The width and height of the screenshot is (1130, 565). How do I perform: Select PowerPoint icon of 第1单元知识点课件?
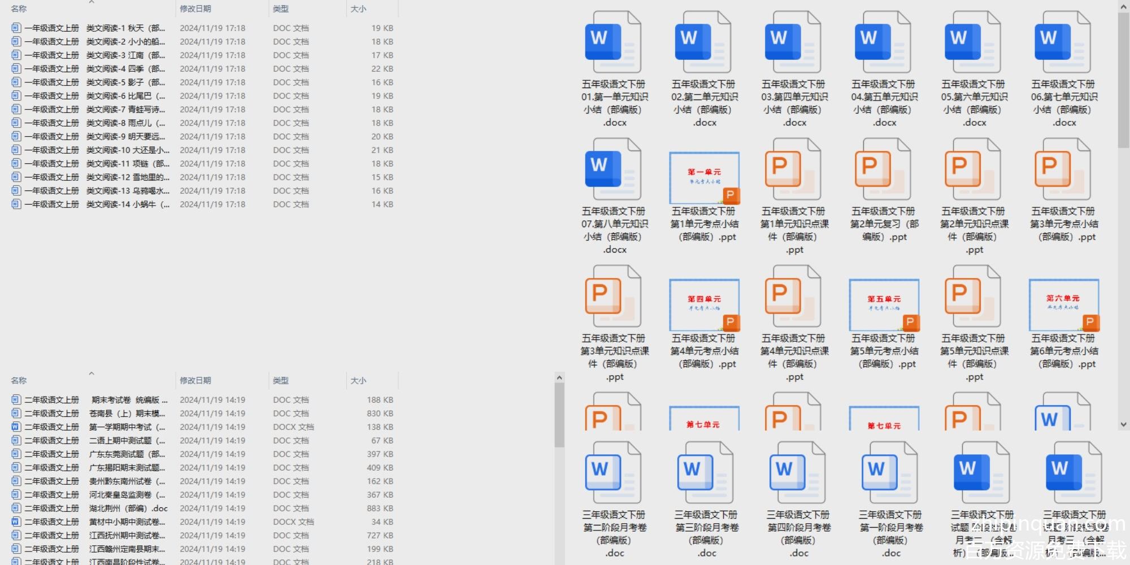[x=793, y=169]
